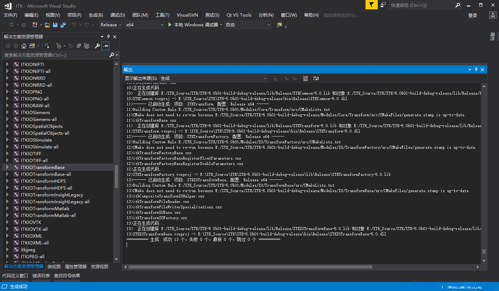Click the find message in code icon
The image size is (499, 291).
[276, 78]
